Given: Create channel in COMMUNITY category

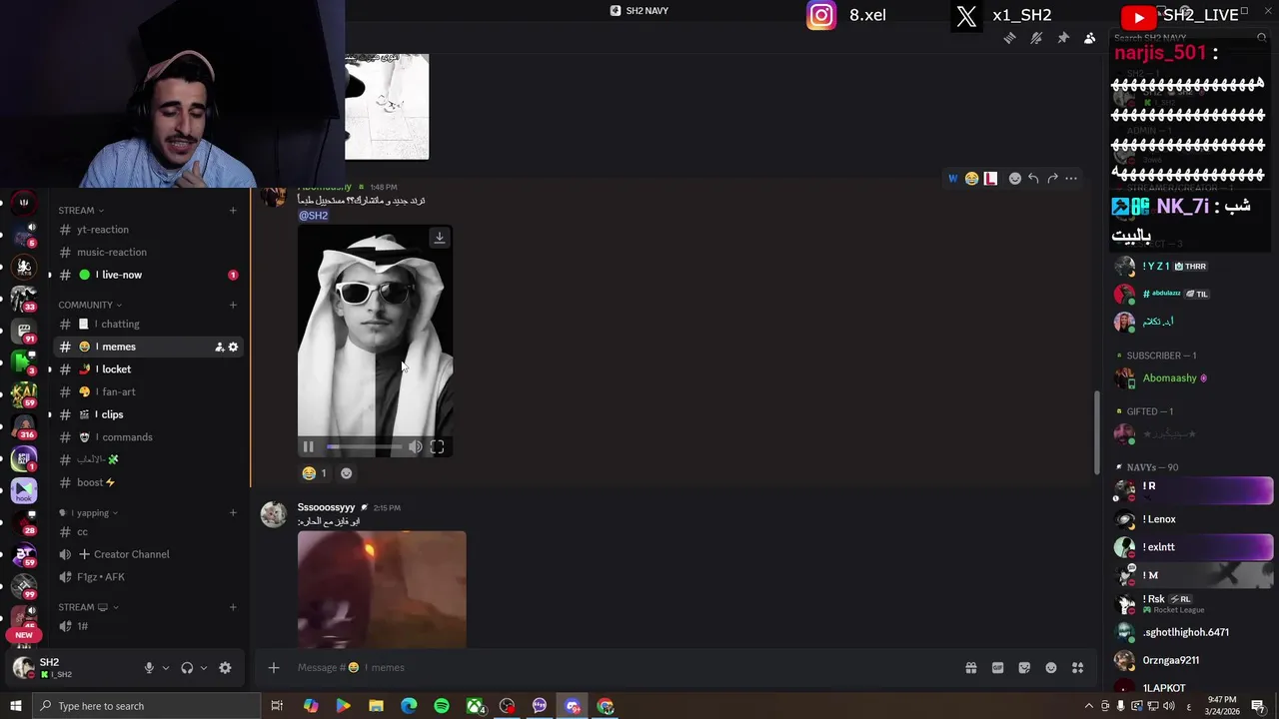Looking at the screenshot, I should point(233,305).
